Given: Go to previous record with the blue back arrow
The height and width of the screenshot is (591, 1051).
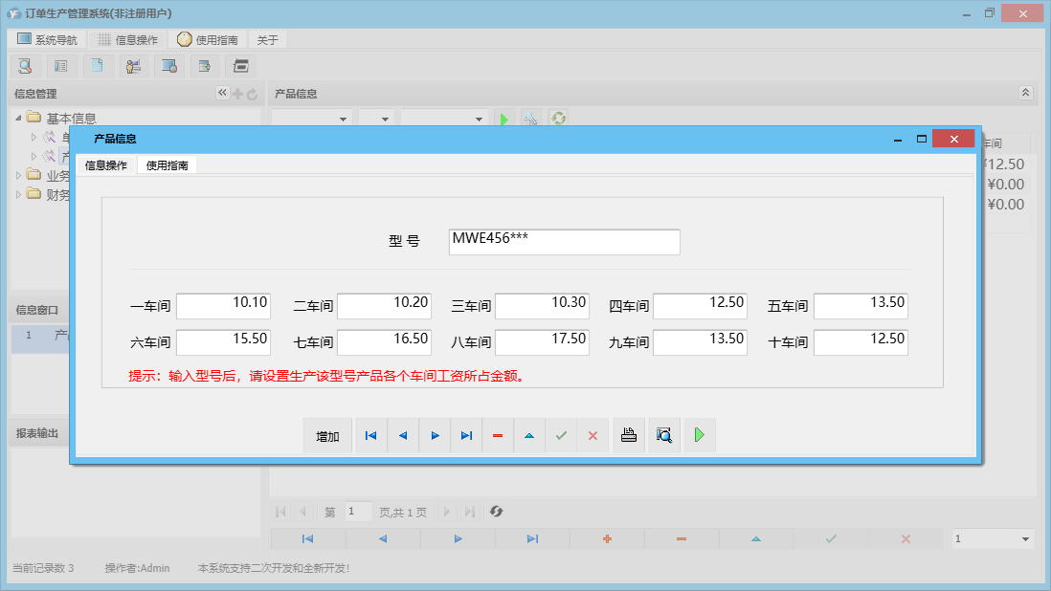Looking at the screenshot, I should 403,435.
